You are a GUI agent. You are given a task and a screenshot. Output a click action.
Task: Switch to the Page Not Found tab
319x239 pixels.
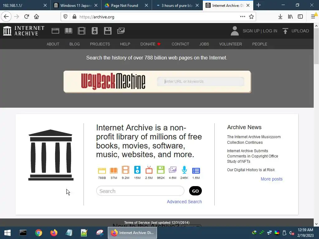(x=124, y=6)
